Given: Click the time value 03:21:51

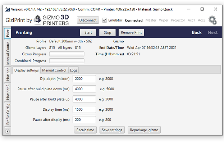Looking at the screenshot, I should point(133,54).
